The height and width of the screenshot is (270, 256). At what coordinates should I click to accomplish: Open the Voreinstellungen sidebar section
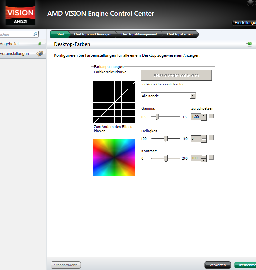(x=23, y=54)
